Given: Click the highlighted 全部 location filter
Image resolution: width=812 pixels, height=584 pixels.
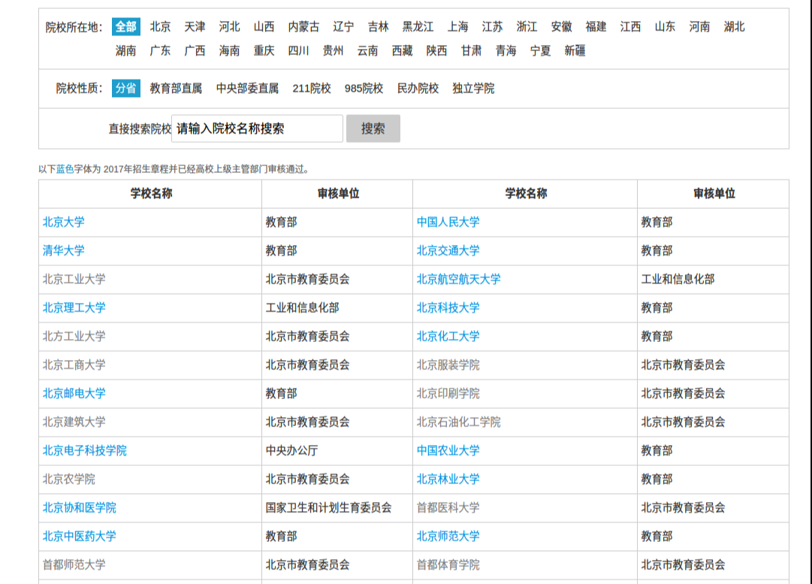Looking at the screenshot, I should click(x=126, y=26).
